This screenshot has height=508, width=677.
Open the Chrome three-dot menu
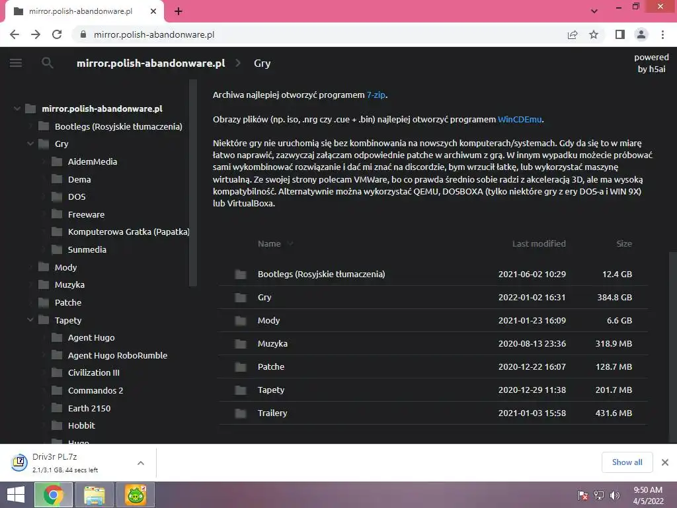tap(662, 34)
